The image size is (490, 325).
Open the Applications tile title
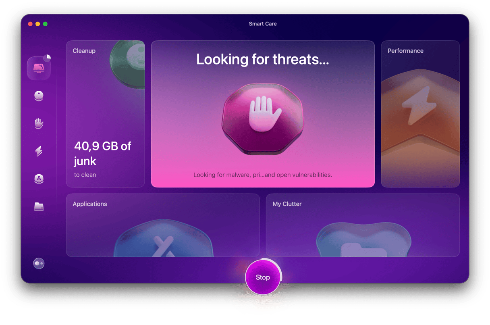[x=90, y=204]
